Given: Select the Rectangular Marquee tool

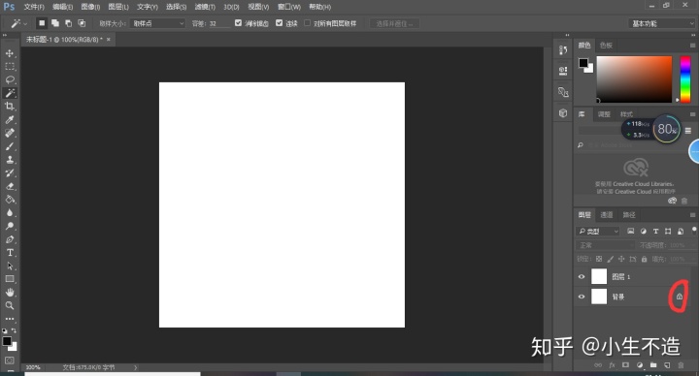Looking at the screenshot, I should pos(10,67).
